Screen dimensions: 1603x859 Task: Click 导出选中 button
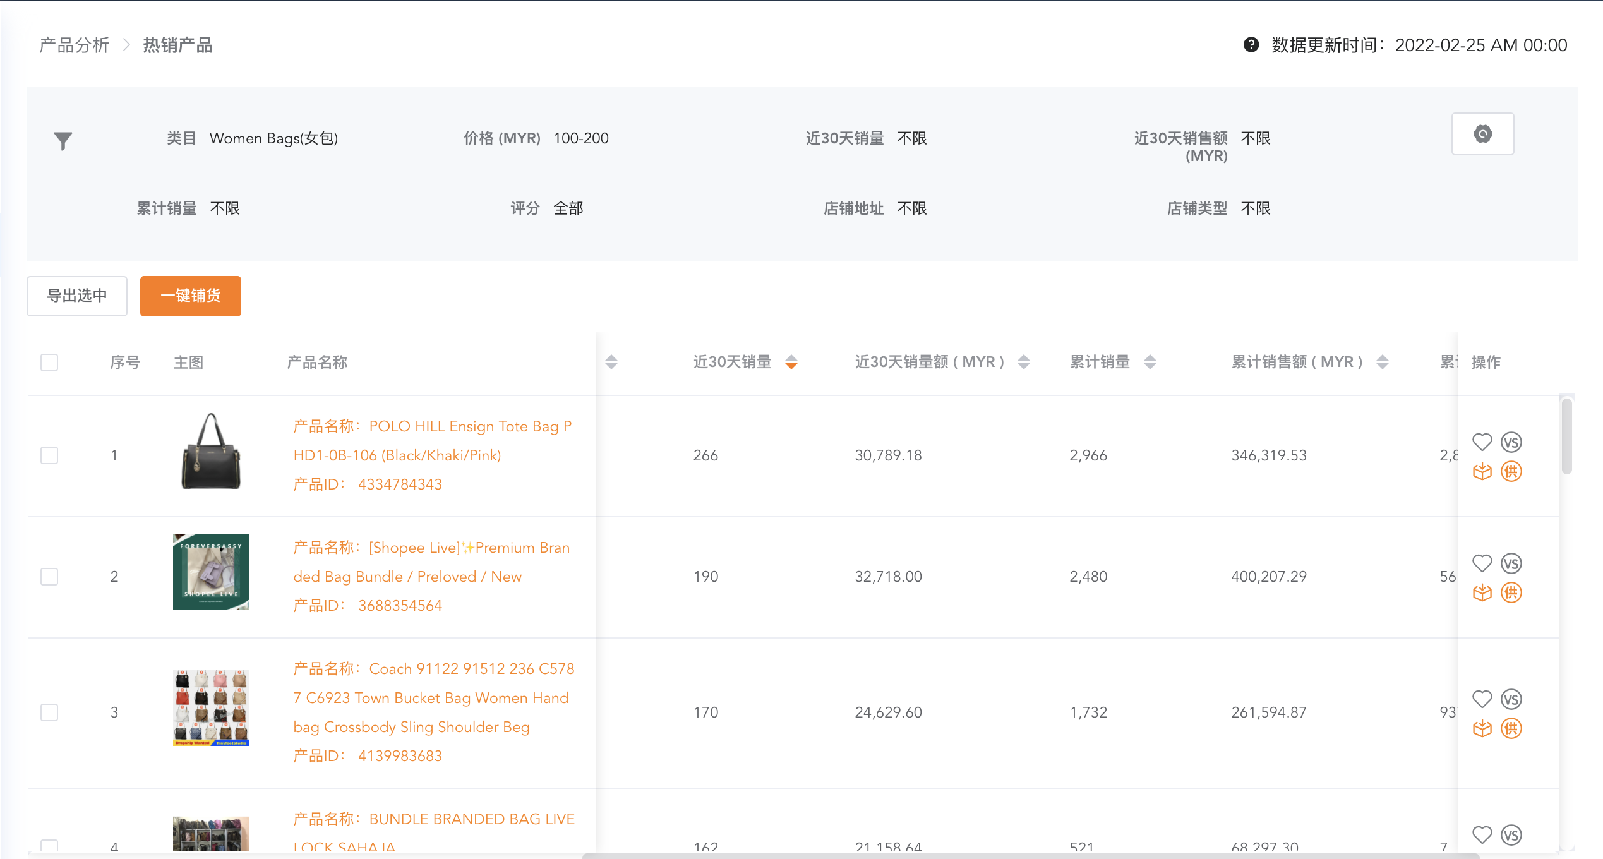point(77,296)
